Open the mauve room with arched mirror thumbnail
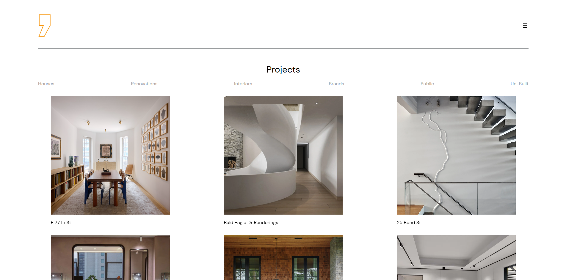Image resolution: width=566 pixels, height=280 pixels. coord(110,258)
